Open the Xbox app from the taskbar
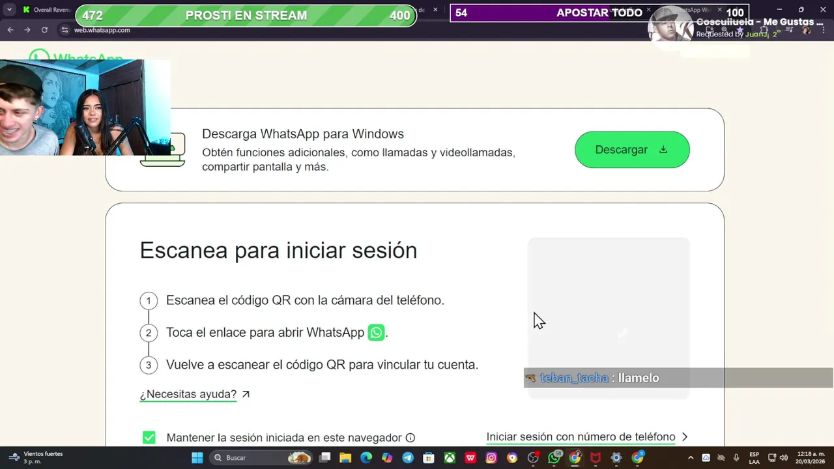 tap(450, 458)
